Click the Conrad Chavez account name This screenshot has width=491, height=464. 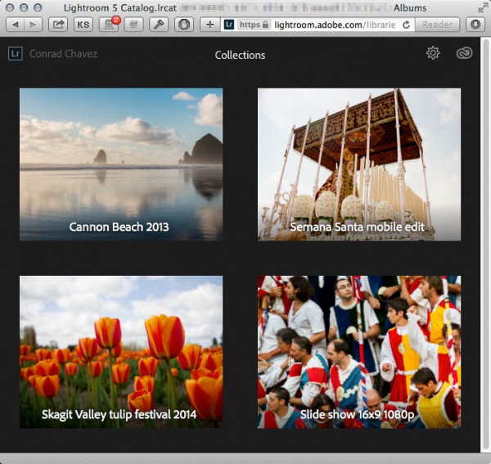(64, 55)
